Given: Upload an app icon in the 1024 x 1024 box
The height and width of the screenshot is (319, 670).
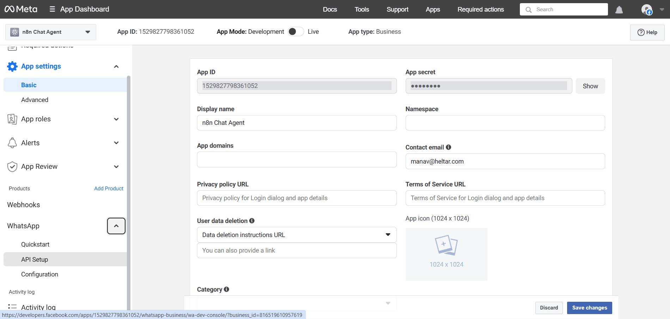Looking at the screenshot, I should 446,254.
